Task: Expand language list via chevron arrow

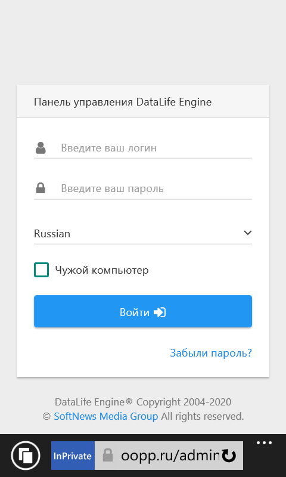Action: pos(248,233)
